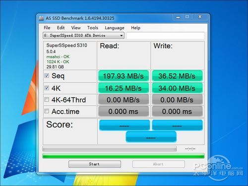The width and height of the screenshot is (248, 186).
Task: Click the Write: column header
Action: pos(163,46)
